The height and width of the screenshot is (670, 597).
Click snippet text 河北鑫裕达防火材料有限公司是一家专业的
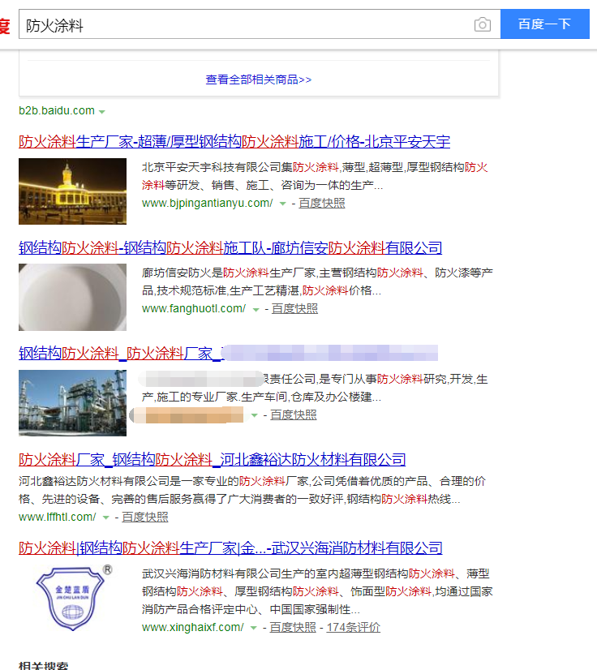pos(129,481)
